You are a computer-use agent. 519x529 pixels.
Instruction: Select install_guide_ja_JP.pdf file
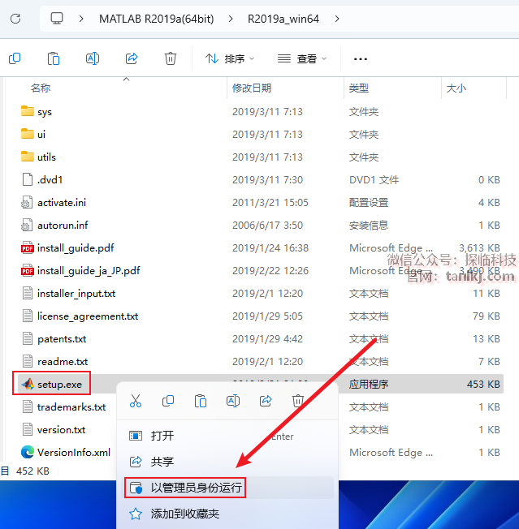click(x=80, y=270)
